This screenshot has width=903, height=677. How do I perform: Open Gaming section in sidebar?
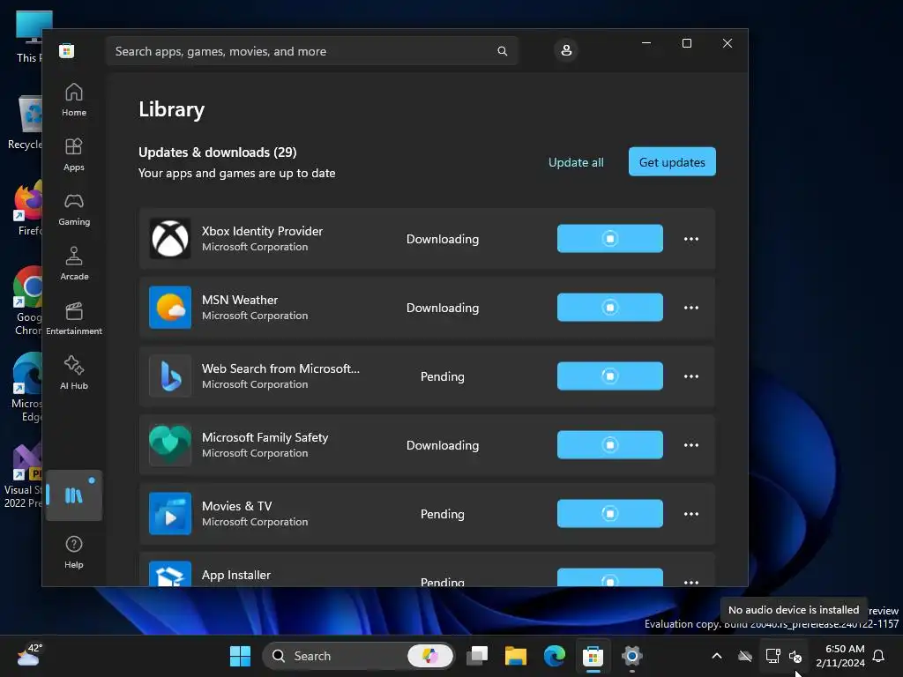click(74, 209)
